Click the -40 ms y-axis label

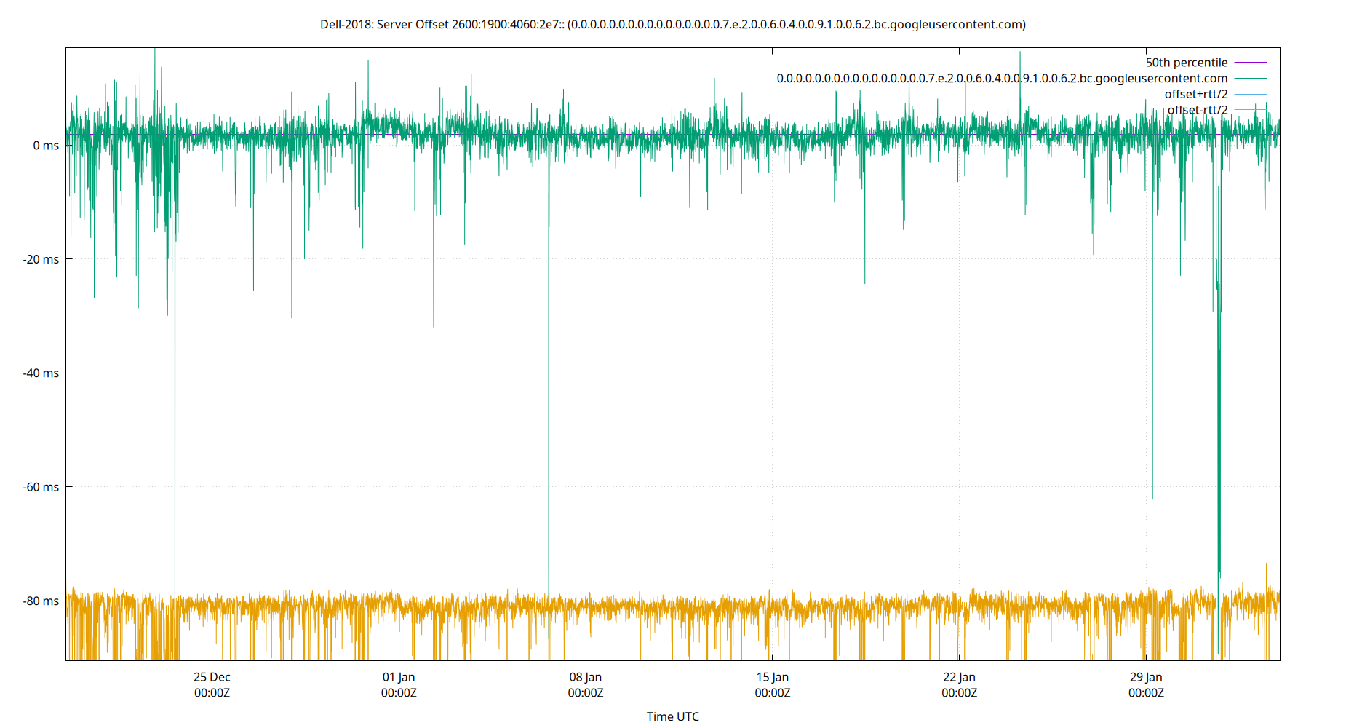(42, 373)
